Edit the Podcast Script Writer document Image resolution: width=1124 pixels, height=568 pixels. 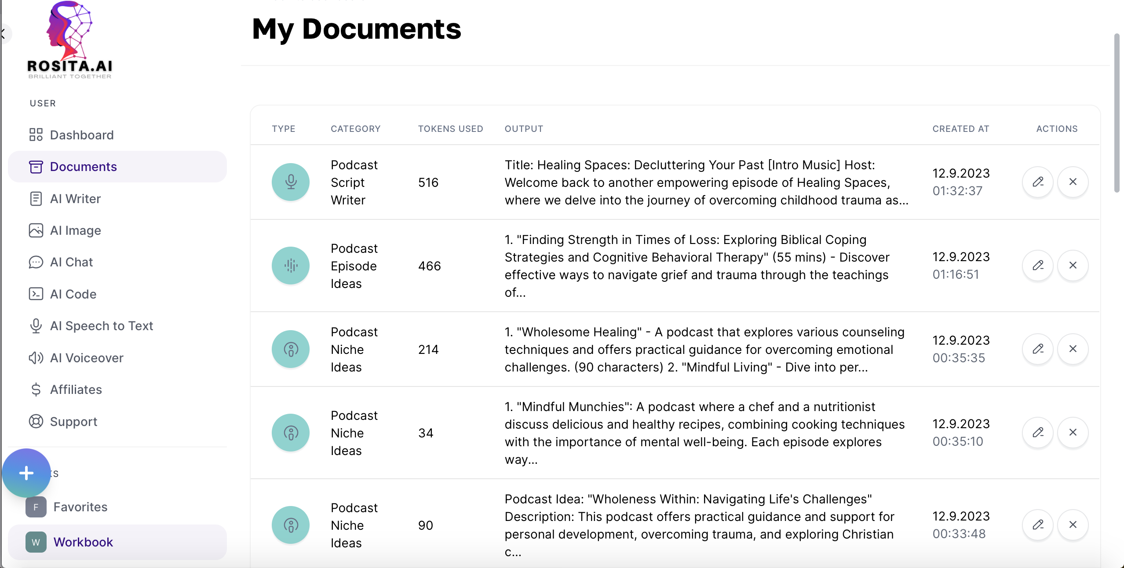click(1038, 182)
